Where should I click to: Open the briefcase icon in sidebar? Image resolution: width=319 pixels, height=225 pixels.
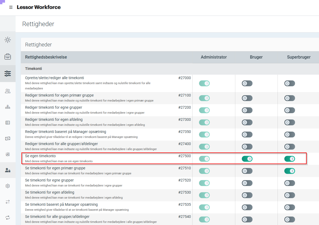(8, 57)
